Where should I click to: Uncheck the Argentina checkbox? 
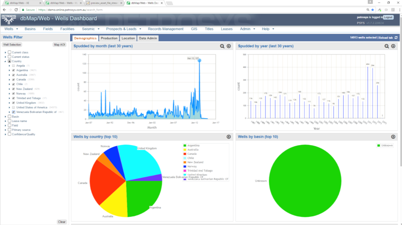(13, 70)
